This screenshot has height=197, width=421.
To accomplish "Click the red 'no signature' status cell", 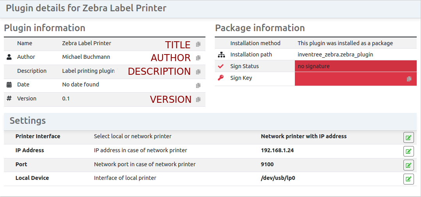I will (355, 66).
